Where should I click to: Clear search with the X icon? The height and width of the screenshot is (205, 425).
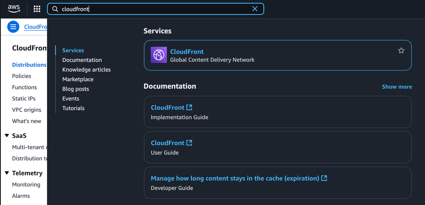255,9
